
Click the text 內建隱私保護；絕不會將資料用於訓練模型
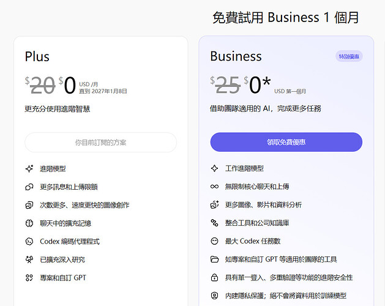286,296
